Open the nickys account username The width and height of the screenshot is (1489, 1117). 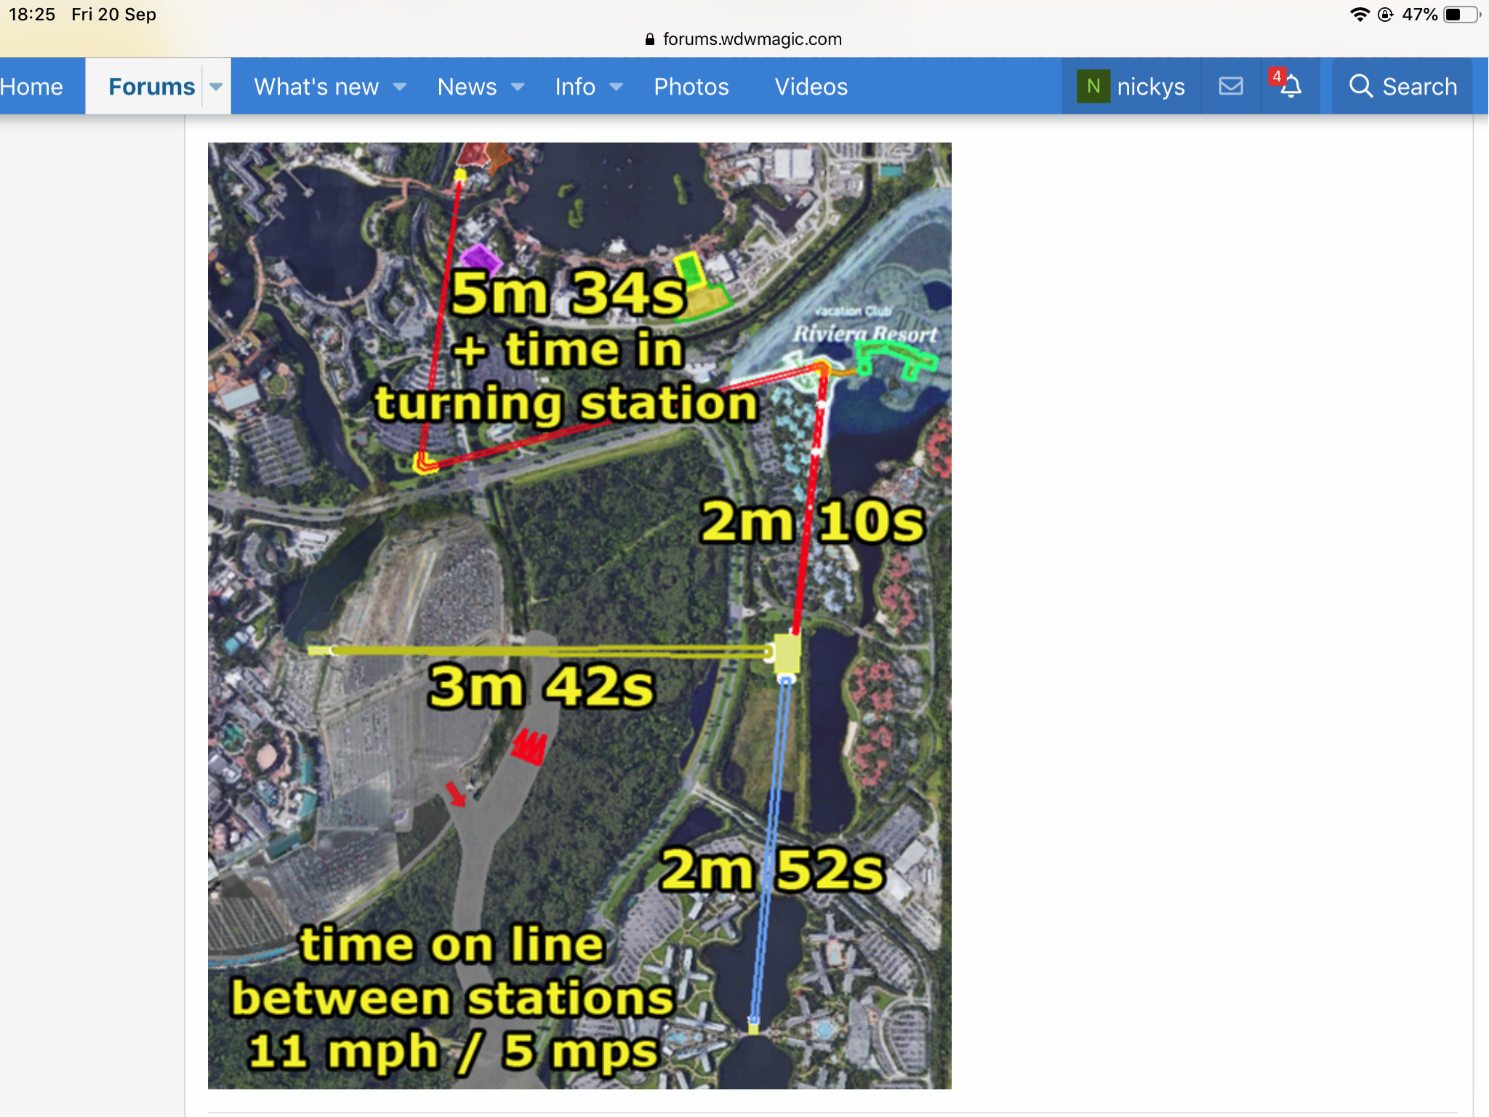(1150, 87)
